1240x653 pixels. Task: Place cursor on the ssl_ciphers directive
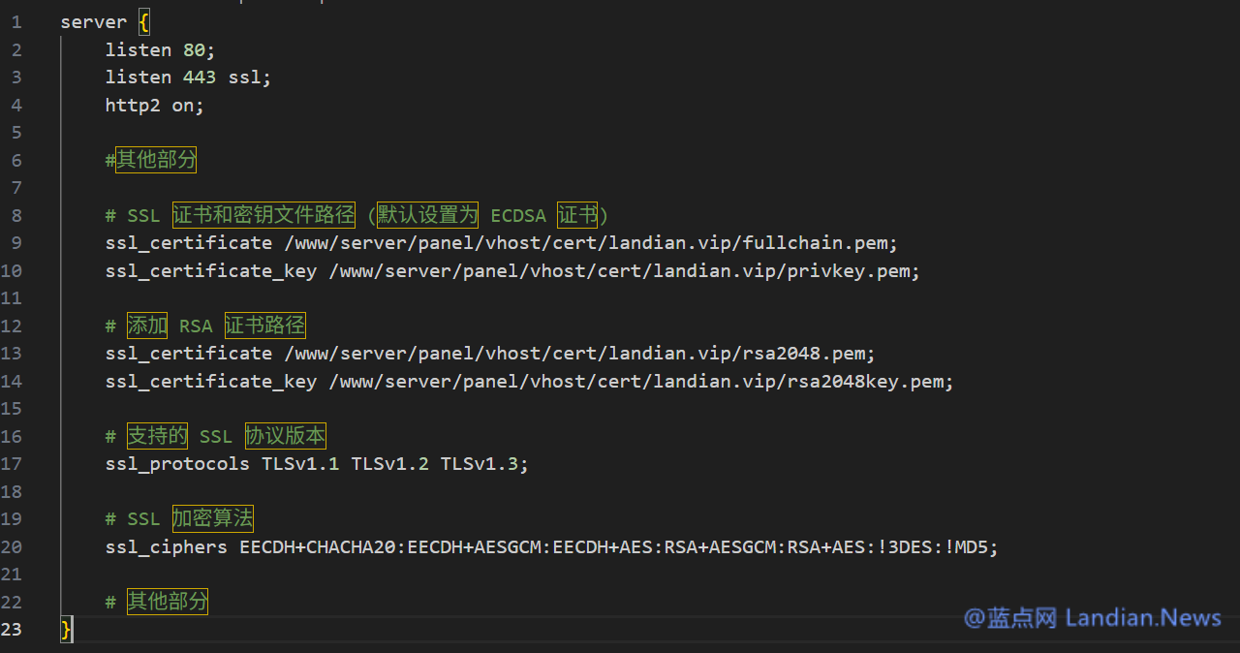166,547
